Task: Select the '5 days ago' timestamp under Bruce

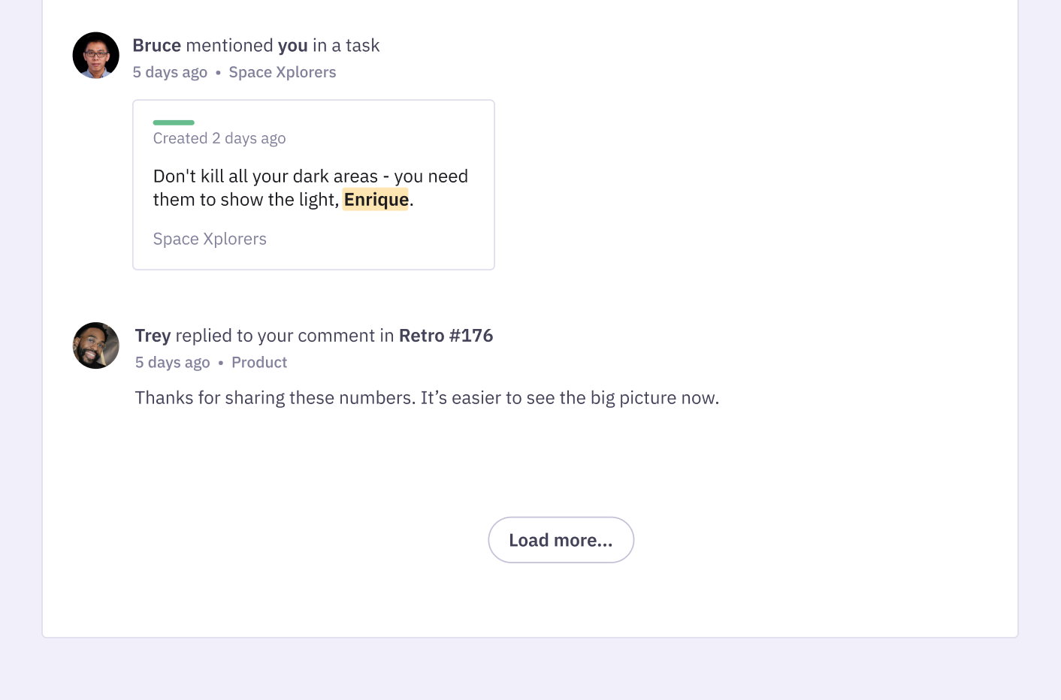Action: 170,72
